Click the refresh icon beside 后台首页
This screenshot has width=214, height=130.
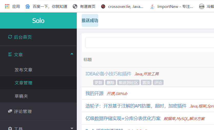click(x=10, y=37)
